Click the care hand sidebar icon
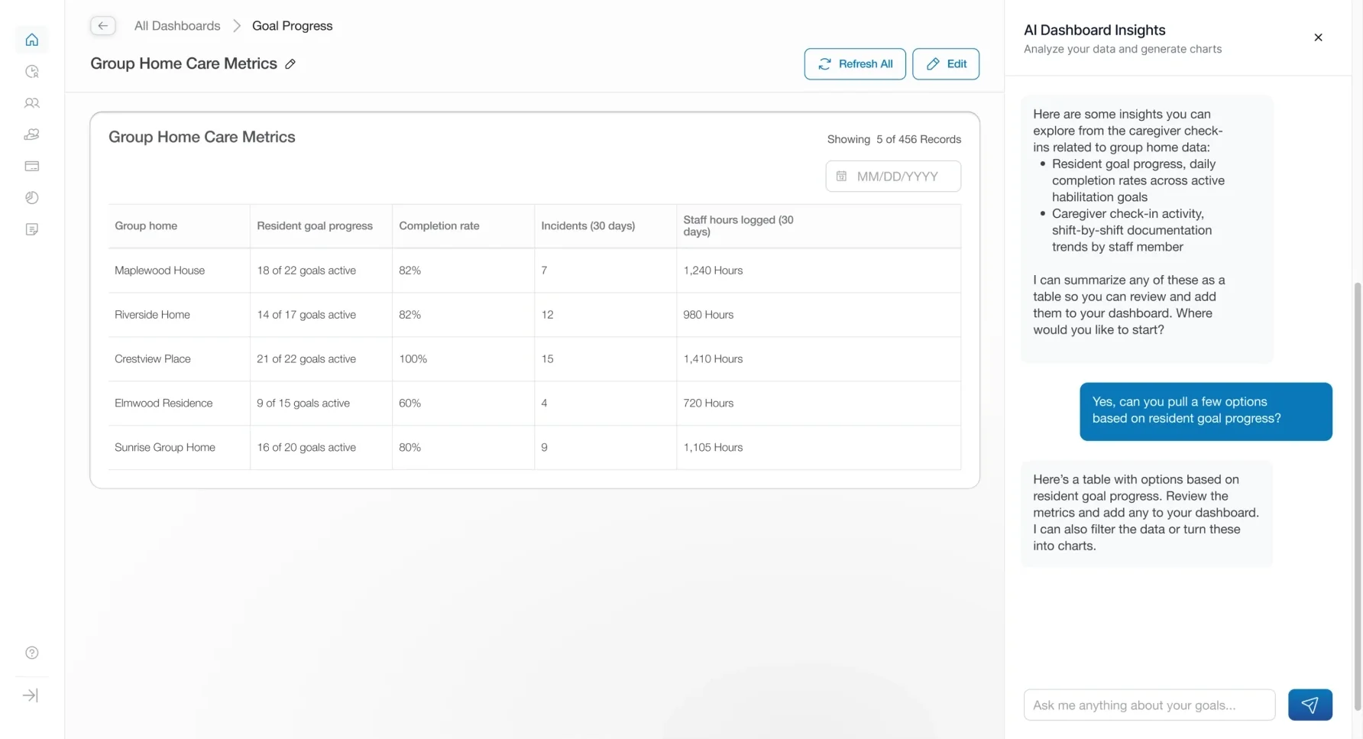The width and height of the screenshot is (1363, 739). pos(31,135)
